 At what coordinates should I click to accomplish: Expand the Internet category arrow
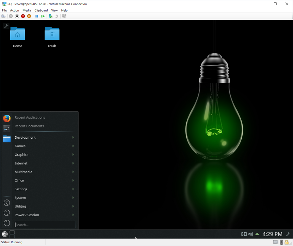[x=73, y=163]
